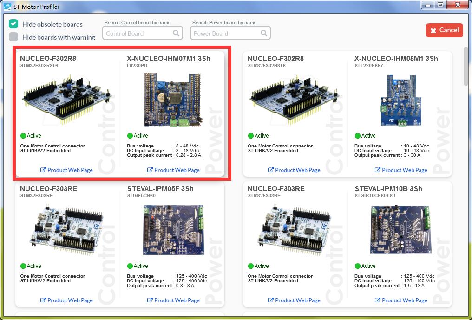
Task: Open Product Web Page for NUCLEO-F303RE beside IPM05F
Action: (66, 300)
